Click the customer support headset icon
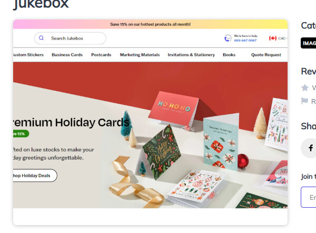Image resolution: width=316 pixels, height=233 pixels. pyautogui.click(x=228, y=38)
